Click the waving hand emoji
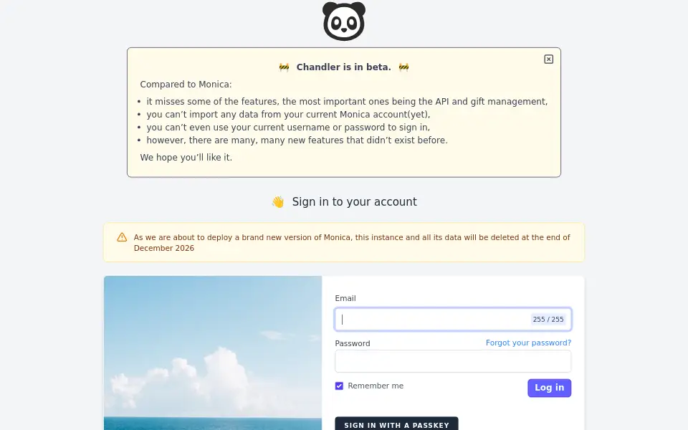Image resolution: width=688 pixels, height=430 pixels. 278,202
